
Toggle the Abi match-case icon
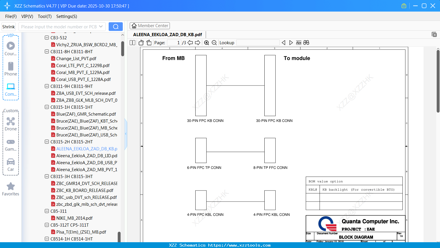298,42
